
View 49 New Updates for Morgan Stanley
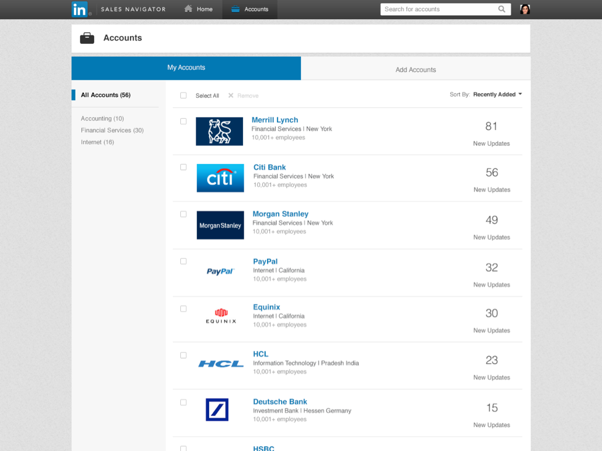[x=492, y=227]
